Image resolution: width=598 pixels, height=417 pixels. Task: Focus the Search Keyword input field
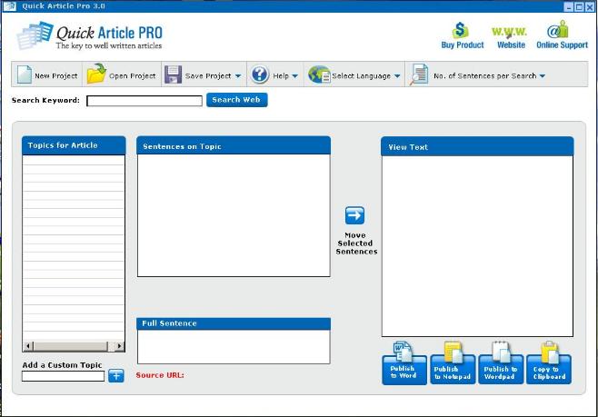[145, 101]
